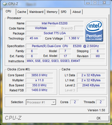
Task: Click the OK button
Action: point(99,118)
